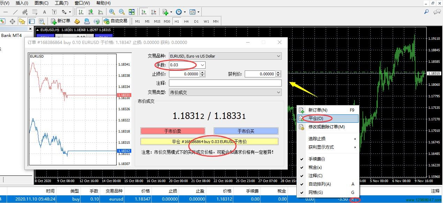Viewport: 443px width, 203px height.
Task: Open the 图表 menu
Action: 42,3
